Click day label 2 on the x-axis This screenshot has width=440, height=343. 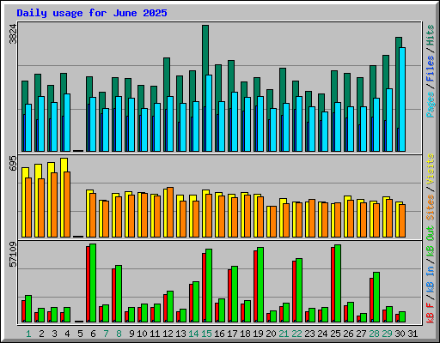pos(41,334)
